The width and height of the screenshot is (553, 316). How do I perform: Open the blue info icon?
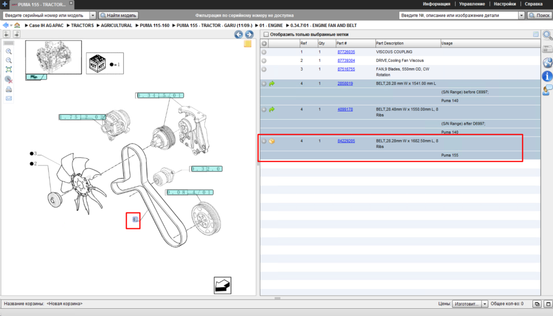point(547,76)
